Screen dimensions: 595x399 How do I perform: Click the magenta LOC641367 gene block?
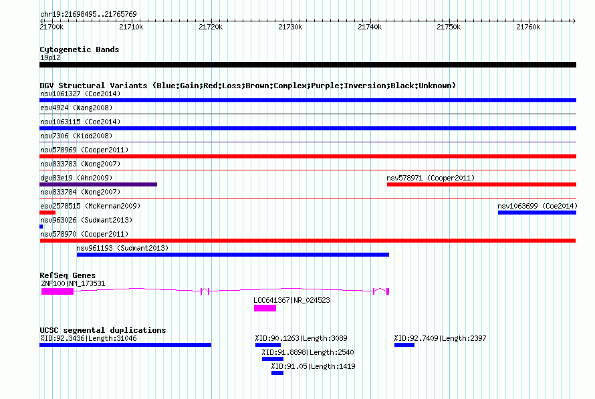pyautogui.click(x=265, y=308)
